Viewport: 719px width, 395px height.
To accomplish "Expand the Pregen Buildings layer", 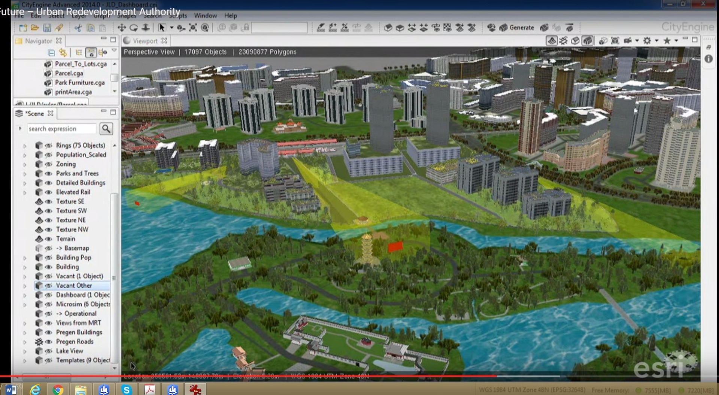I will tap(25, 332).
